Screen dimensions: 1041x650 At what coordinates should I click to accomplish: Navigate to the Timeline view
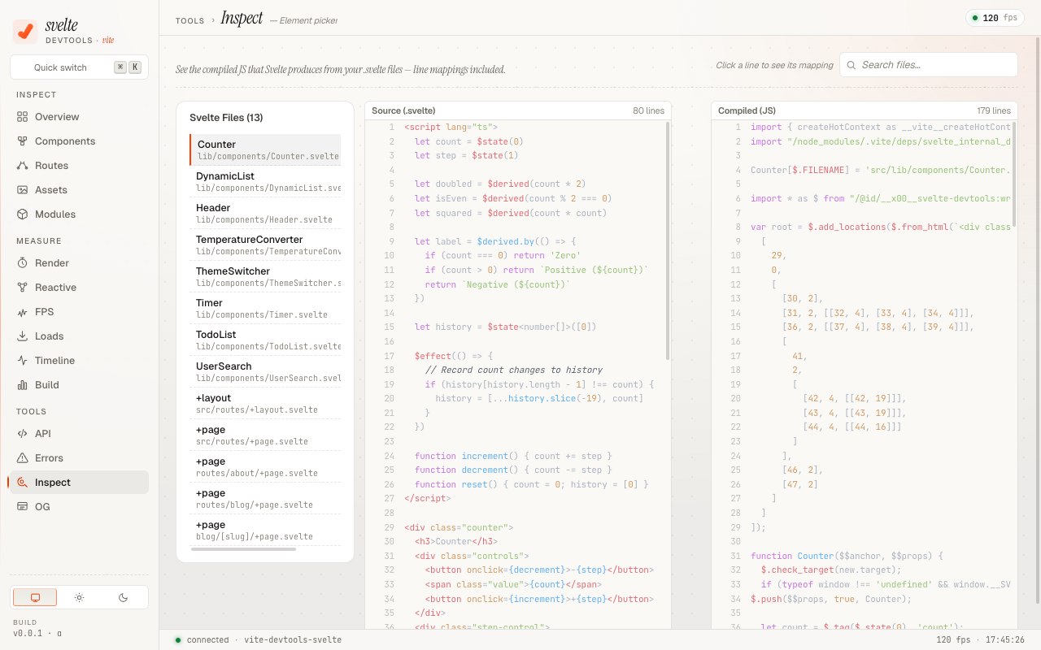pyautogui.click(x=79, y=361)
